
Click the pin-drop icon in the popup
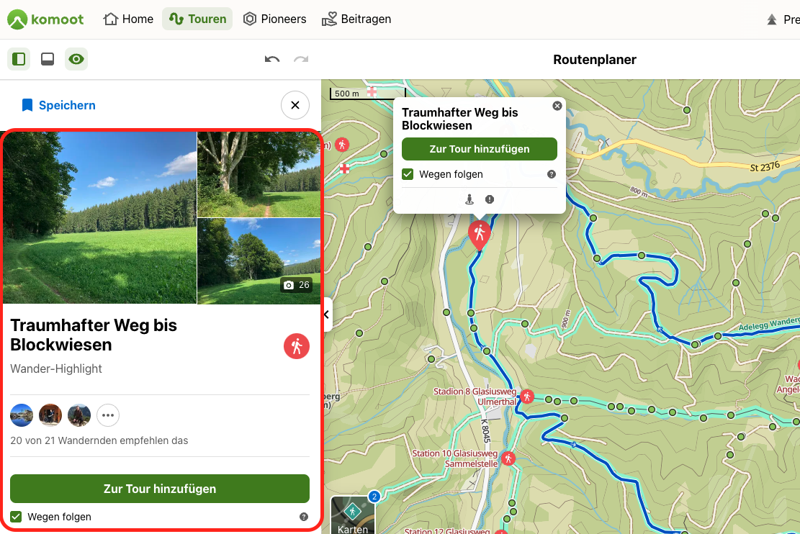tap(469, 199)
